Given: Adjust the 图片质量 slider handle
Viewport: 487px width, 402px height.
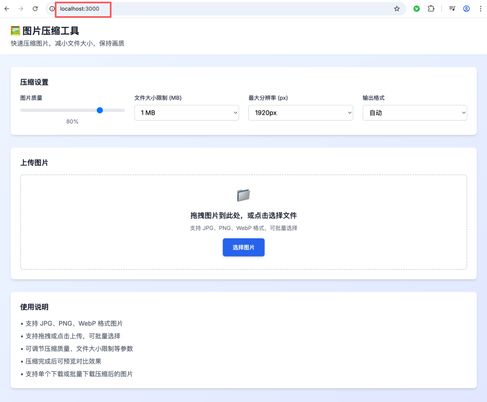Looking at the screenshot, I should (x=100, y=110).
